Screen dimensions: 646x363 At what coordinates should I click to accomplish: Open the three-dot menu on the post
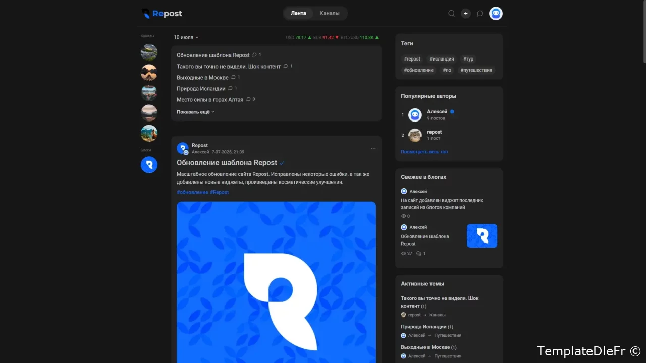(373, 149)
